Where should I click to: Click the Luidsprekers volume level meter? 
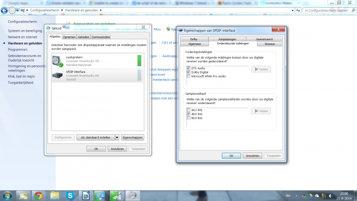tap(139, 61)
